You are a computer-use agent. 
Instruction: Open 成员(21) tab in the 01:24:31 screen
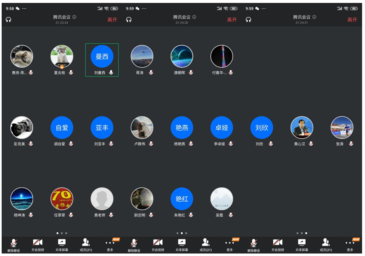(326, 244)
